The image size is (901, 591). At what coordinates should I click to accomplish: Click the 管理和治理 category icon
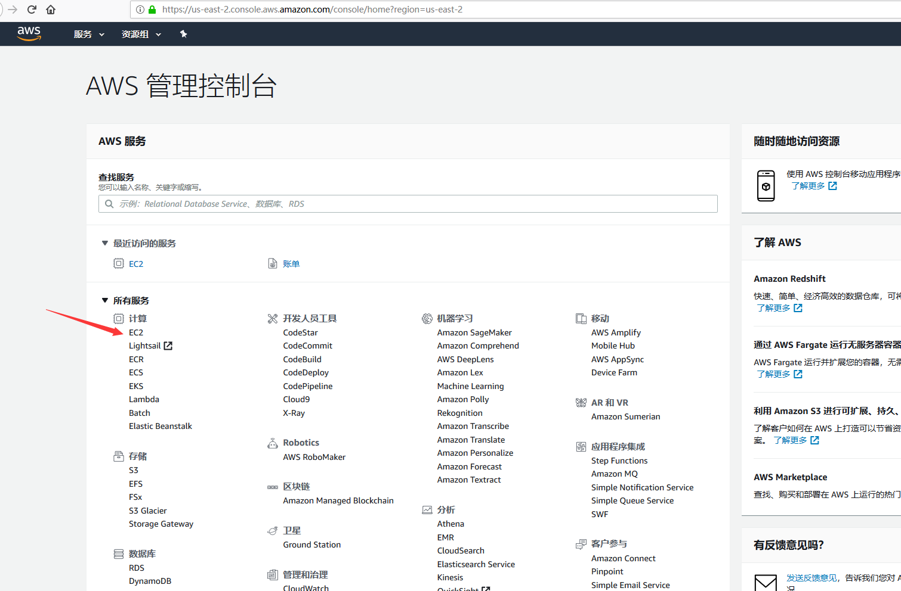click(273, 574)
